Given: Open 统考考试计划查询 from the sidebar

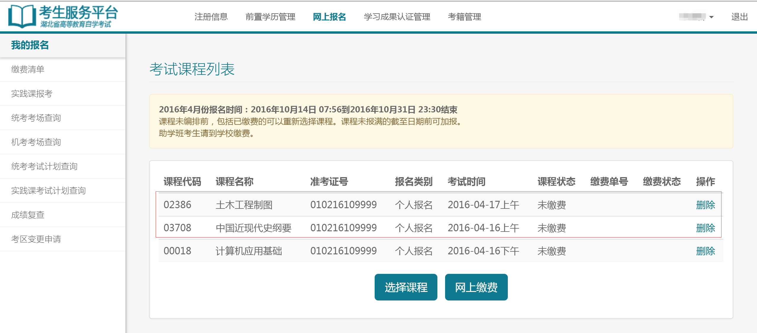Looking at the screenshot, I should pyautogui.click(x=44, y=166).
